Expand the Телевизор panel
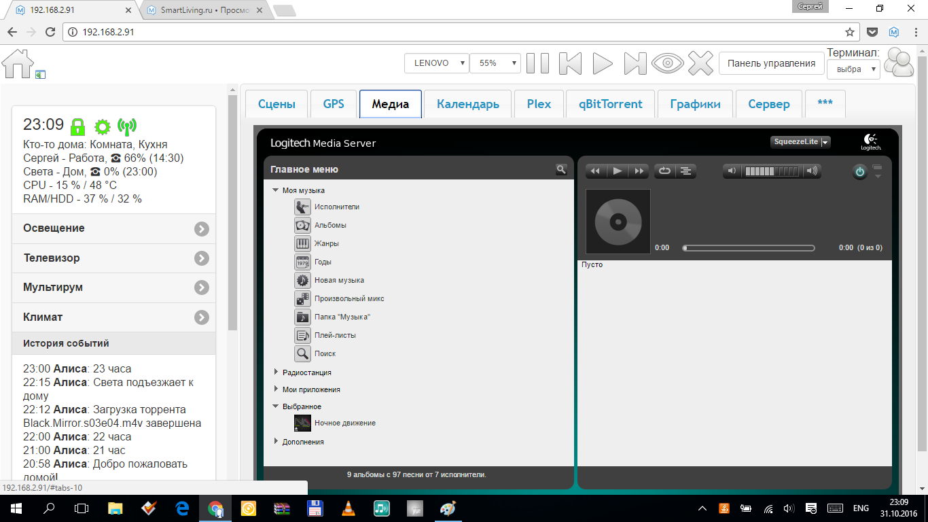The height and width of the screenshot is (522, 928). coord(114,258)
